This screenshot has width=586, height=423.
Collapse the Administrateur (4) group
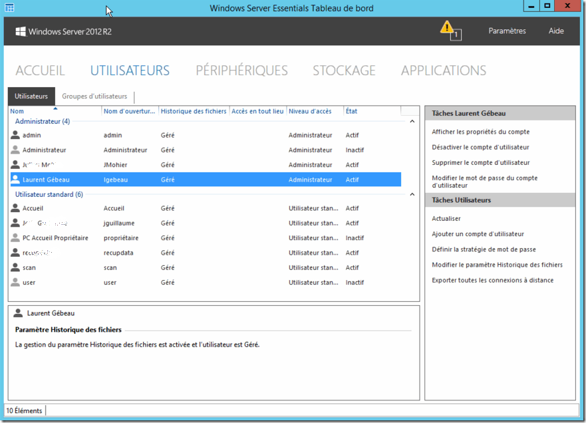click(412, 121)
